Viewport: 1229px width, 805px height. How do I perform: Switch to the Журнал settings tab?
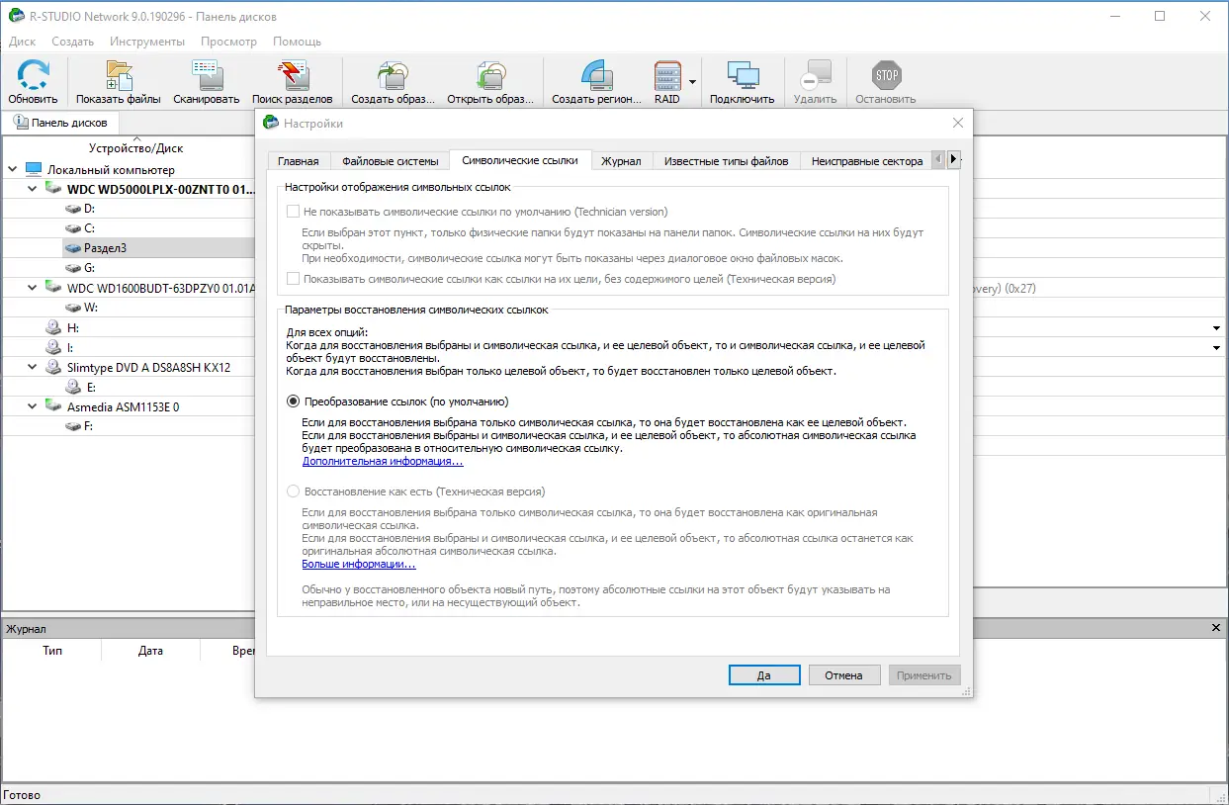pyautogui.click(x=621, y=161)
